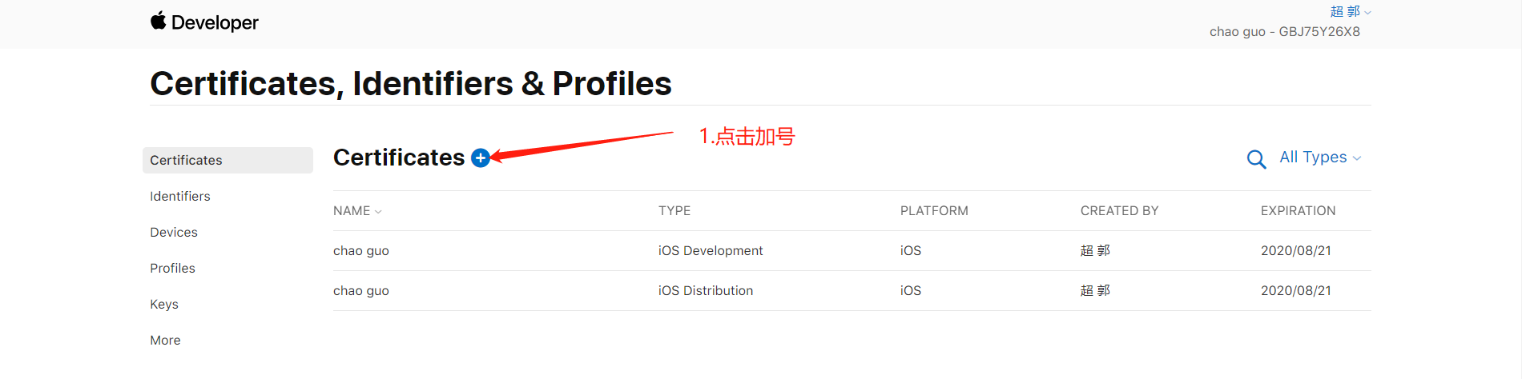The width and height of the screenshot is (1522, 379).
Task: Go to Devices section
Action: pos(174,232)
